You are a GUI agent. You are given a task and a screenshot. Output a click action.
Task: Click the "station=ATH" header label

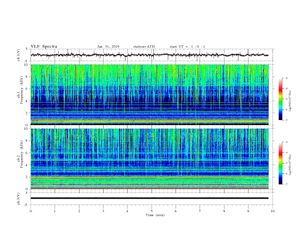144,46
